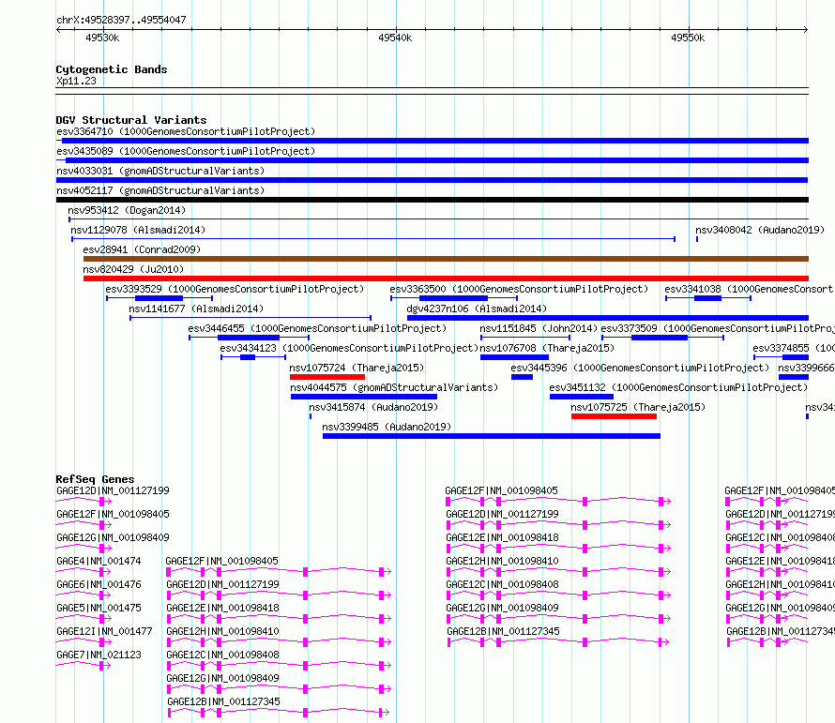Open gene GAGE12I|NM_001477 label
835x723 pixels.
(104, 631)
